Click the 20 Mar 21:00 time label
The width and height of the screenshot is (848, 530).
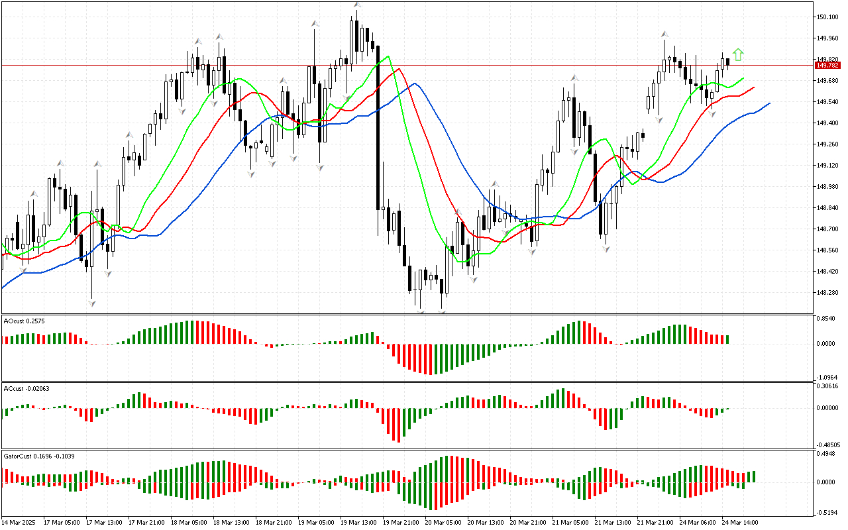pos(528,522)
